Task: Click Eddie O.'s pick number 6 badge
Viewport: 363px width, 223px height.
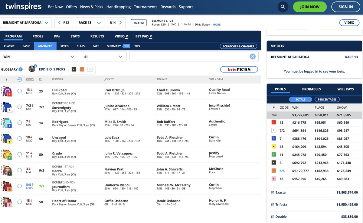Action: (74, 69)
